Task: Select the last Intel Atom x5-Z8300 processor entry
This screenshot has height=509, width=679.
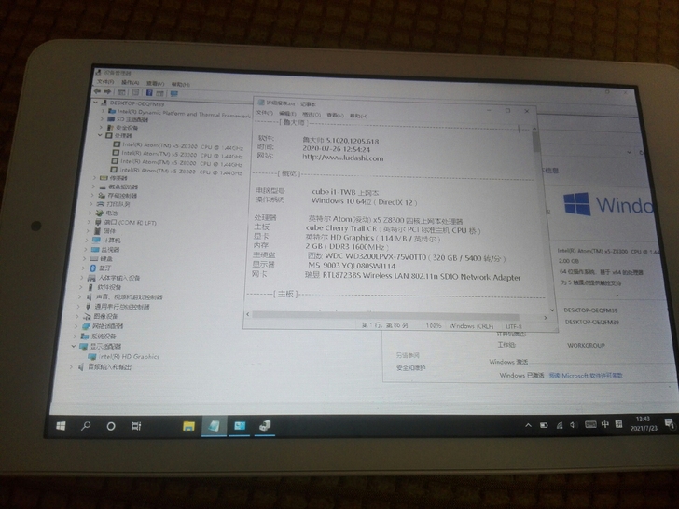Action: pyautogui.click(x=175, y=171)
